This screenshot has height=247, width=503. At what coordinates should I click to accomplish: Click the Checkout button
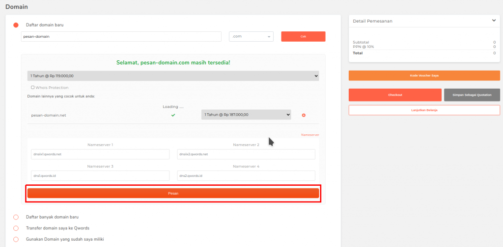point(395,95)
